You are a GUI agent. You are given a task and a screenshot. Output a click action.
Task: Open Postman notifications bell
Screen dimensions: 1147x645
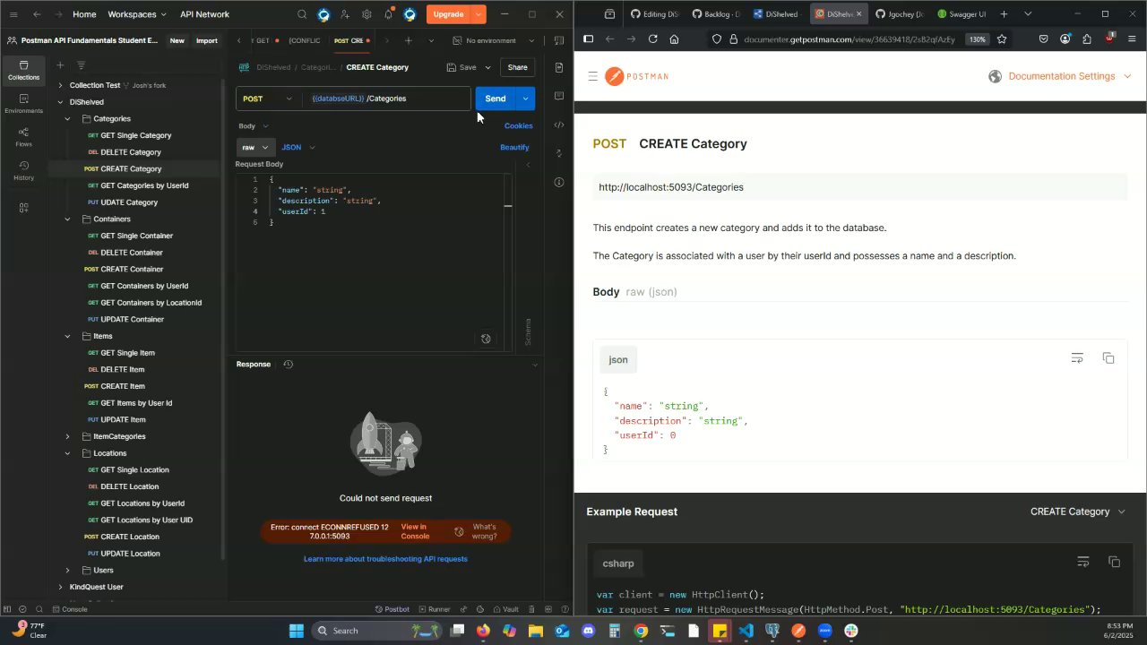click(388, 14)
